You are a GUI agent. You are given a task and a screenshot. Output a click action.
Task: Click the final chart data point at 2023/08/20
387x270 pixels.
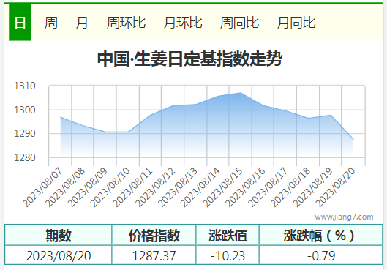[x=353, y=140]
